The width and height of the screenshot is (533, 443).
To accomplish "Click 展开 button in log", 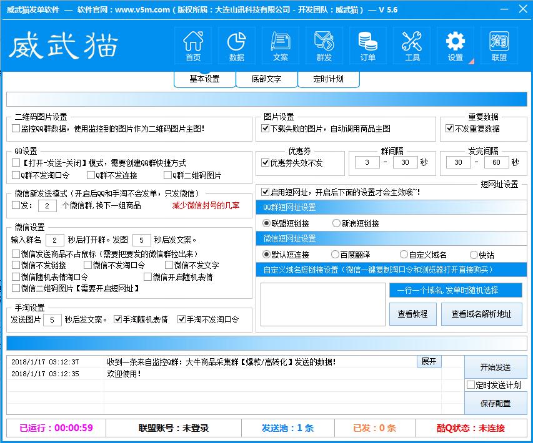I will [429, 361].
